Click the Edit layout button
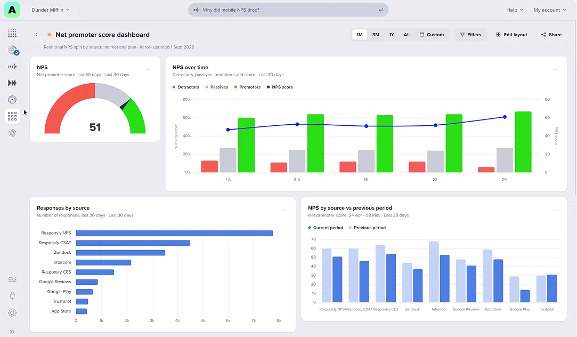Image resolution: width=577 pixels, height=337 pixels. tap(511, 35)
